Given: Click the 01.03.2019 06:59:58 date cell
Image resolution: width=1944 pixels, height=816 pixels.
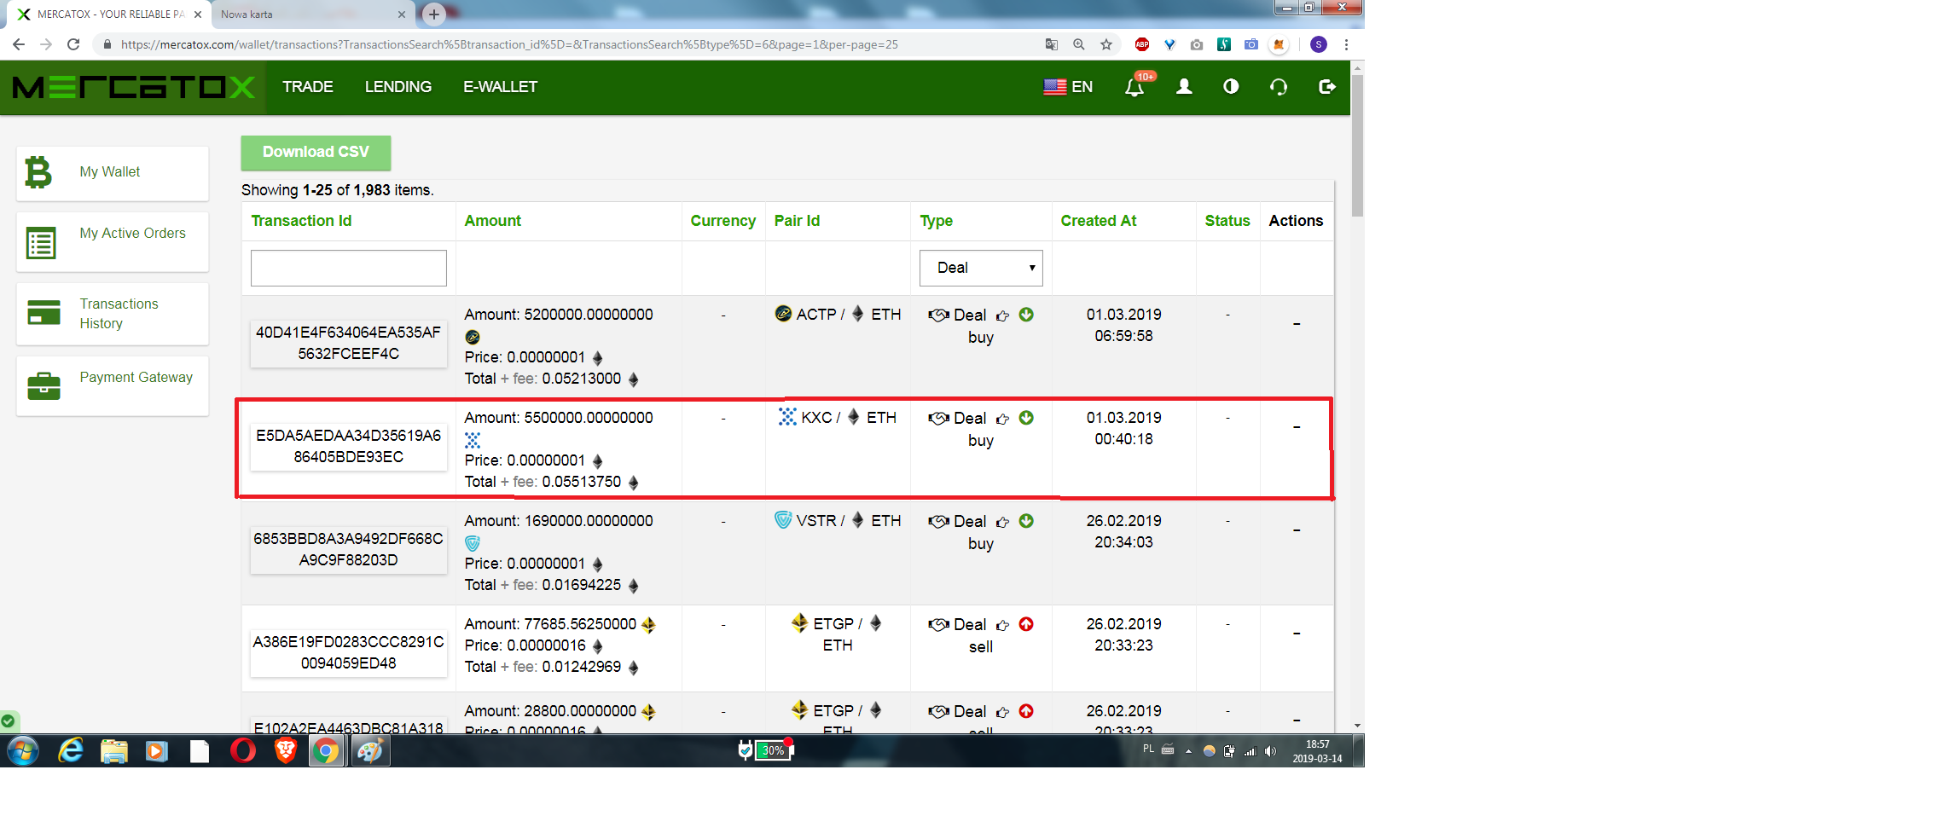Looking at the screenshot, I should (1123, 325).
